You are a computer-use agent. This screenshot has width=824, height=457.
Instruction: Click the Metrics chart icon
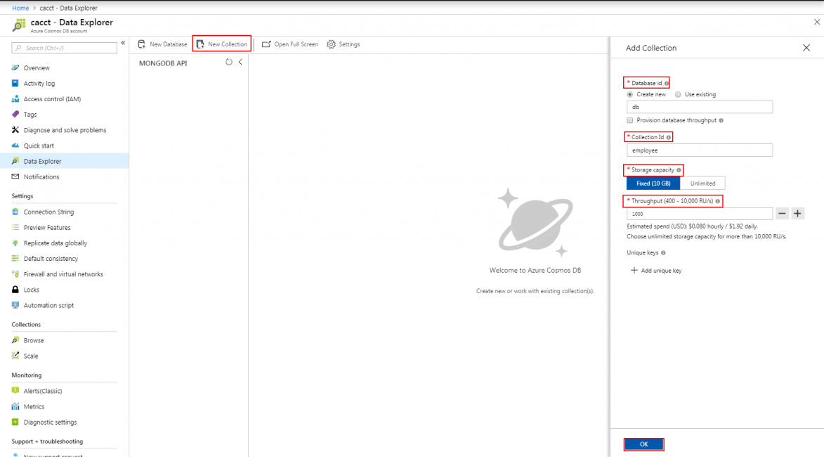[x=15, y=406]
